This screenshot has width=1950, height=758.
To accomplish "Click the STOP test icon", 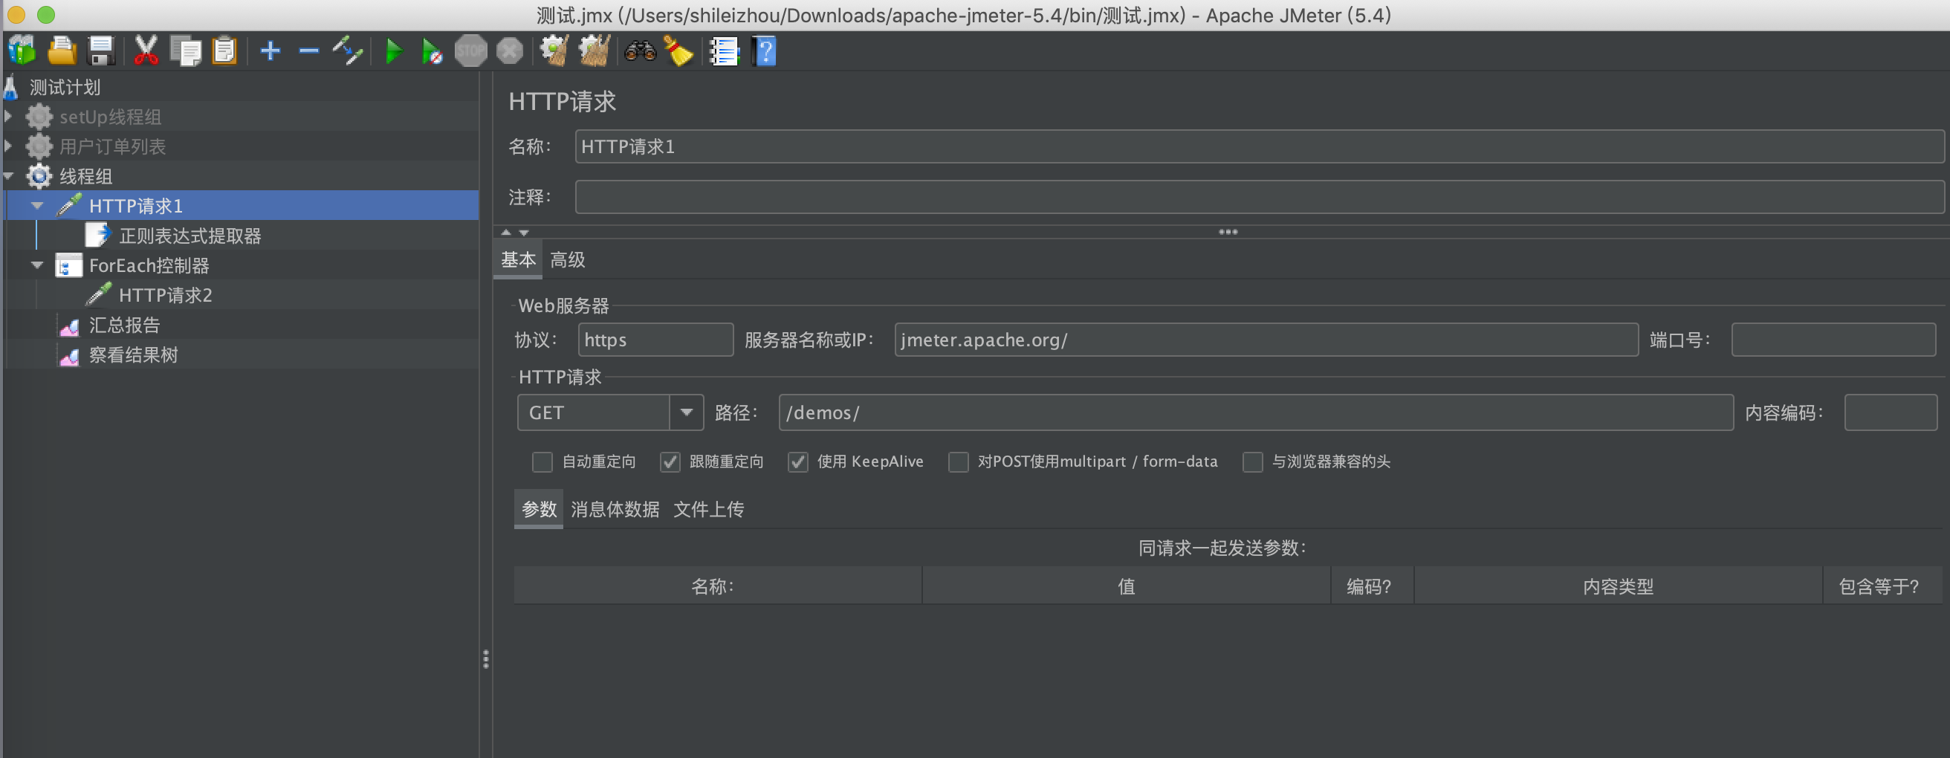I will coord(471,51).
